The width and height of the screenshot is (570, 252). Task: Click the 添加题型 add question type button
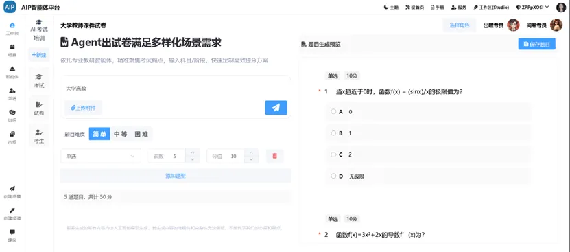[176, 176]
